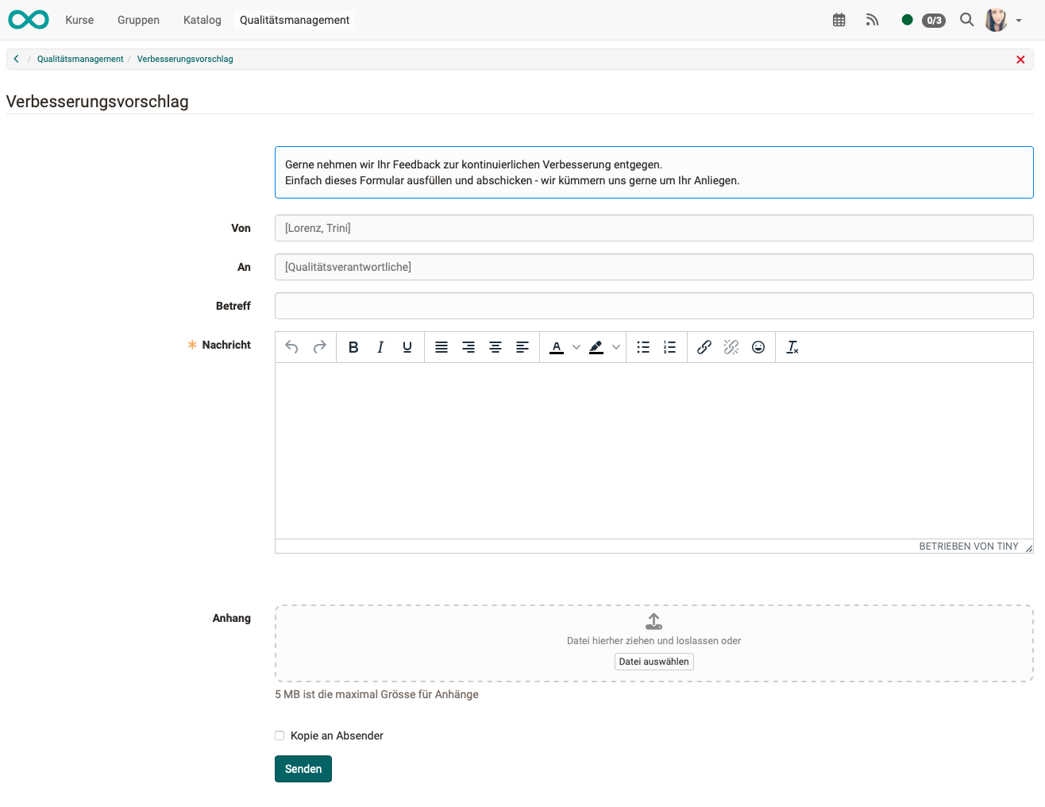1045x807 pixels.
Task: Remove the hyperlink using the unlink icon
Action: (731, 347)
